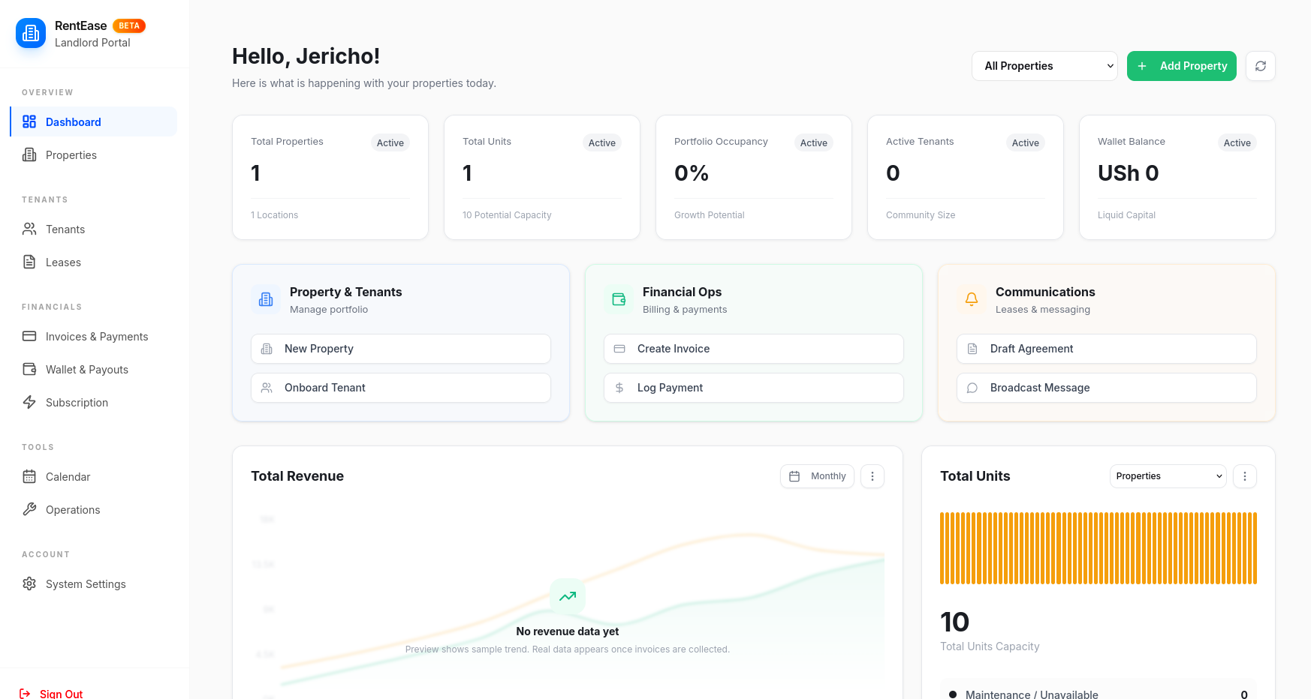Click the '10 Potential Capacity' text
Screen dimensions: 1311x699
tap(507, 215)
